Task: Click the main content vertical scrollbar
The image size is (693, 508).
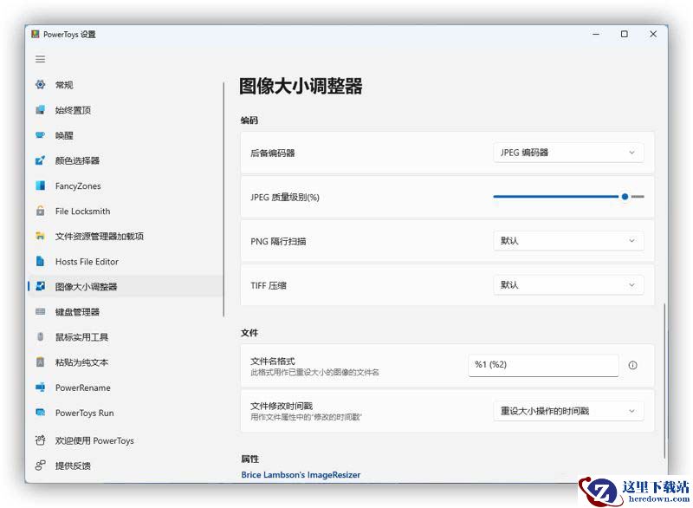Action: (x=664, y=381)
